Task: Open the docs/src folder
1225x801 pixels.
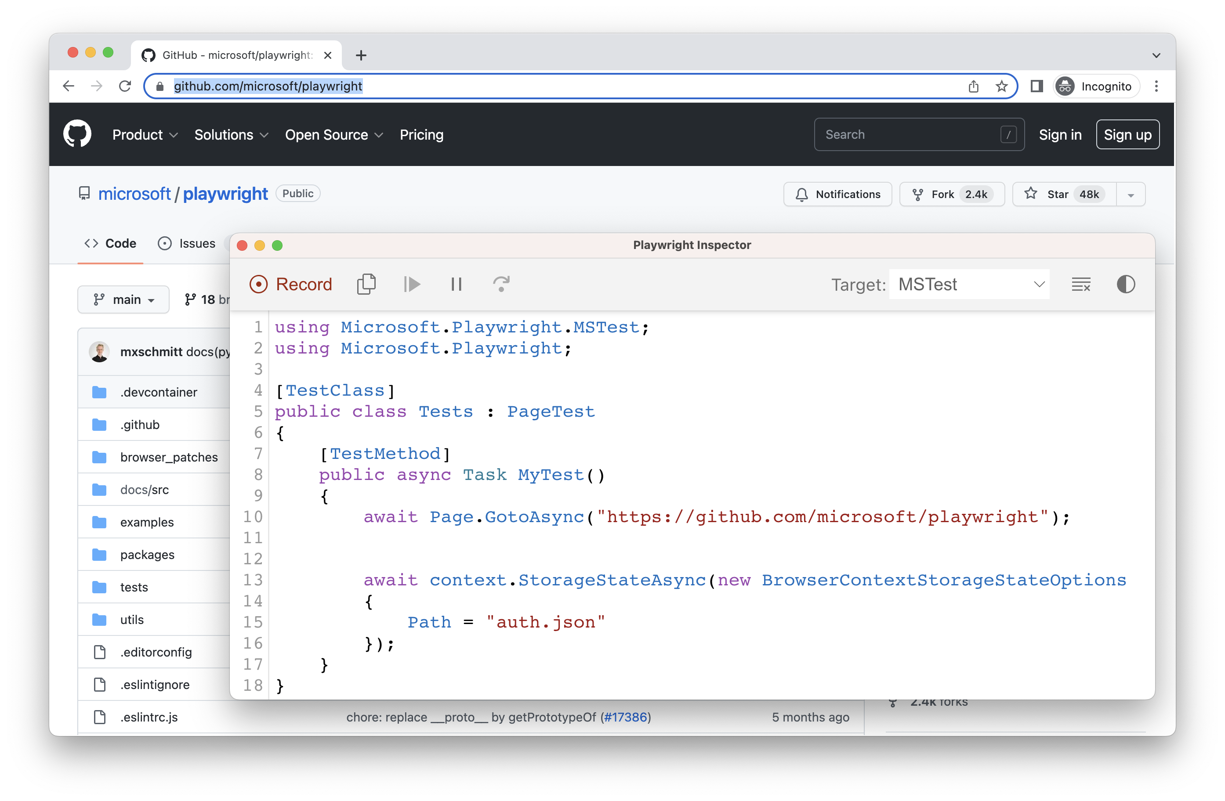Action: 144,489
